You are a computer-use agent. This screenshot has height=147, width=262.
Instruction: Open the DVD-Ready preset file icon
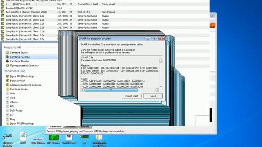[x=7, y=111]
